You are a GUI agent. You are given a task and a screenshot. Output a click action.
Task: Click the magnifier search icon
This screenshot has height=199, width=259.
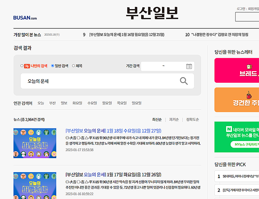(184, 81)
